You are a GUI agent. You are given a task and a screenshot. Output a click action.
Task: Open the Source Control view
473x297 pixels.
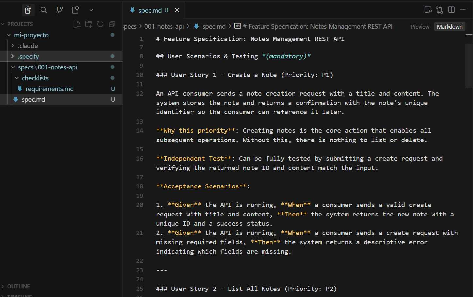(x=59, y=10)
